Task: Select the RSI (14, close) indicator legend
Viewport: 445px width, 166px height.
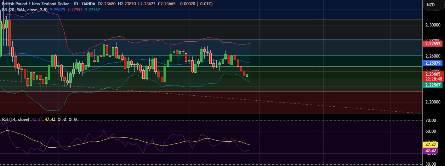Action: 15,119
